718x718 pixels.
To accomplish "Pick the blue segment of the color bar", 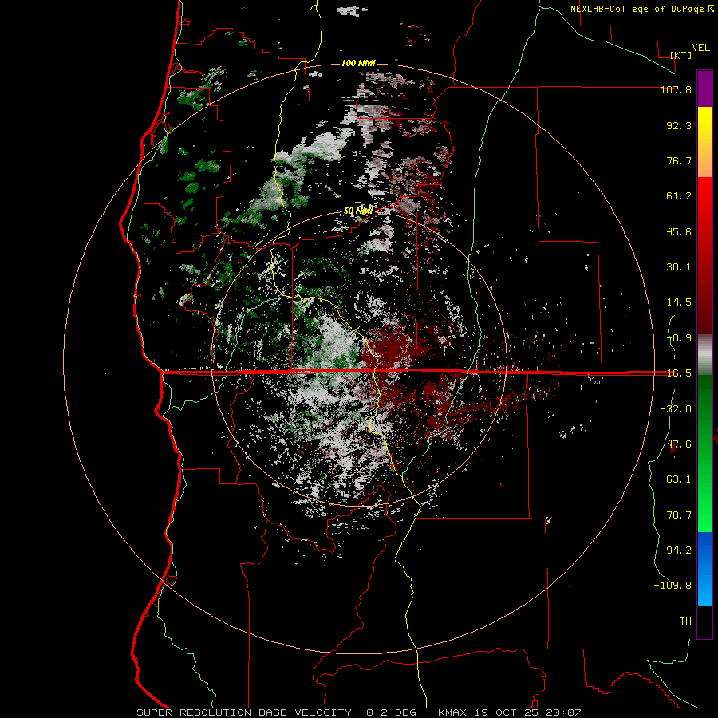I will coord(704,569).
